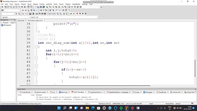Collapse the fold marker at line 47
Image resolution: width=197 pixels, height=111 pixels.
36,73
